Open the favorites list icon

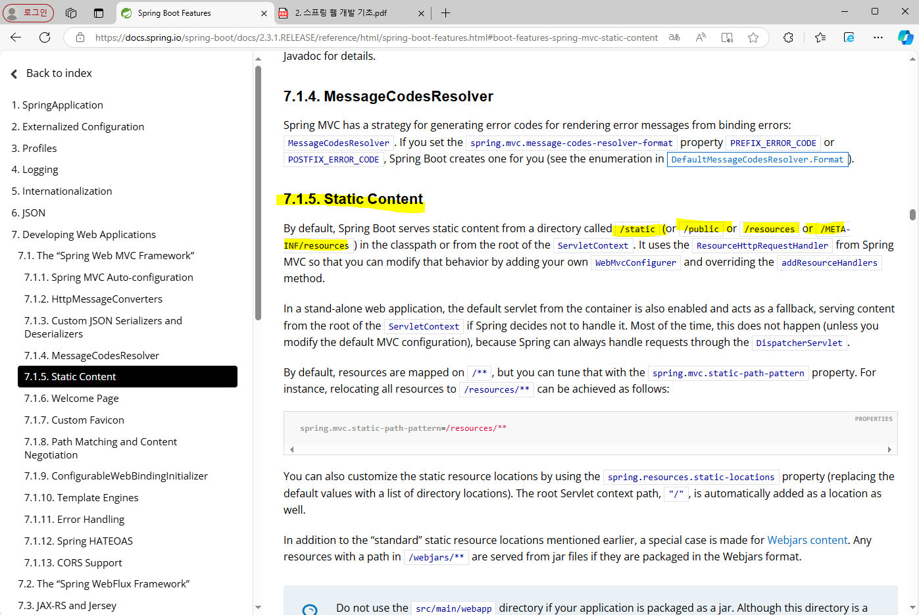820,37
